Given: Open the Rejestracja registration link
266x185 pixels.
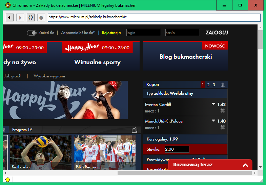Looking at the screenshot, I should coord(111,33).
